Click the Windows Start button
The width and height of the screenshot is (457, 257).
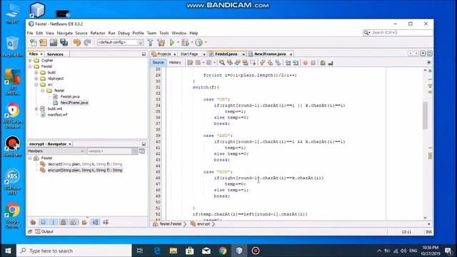(x=8, y=251)
